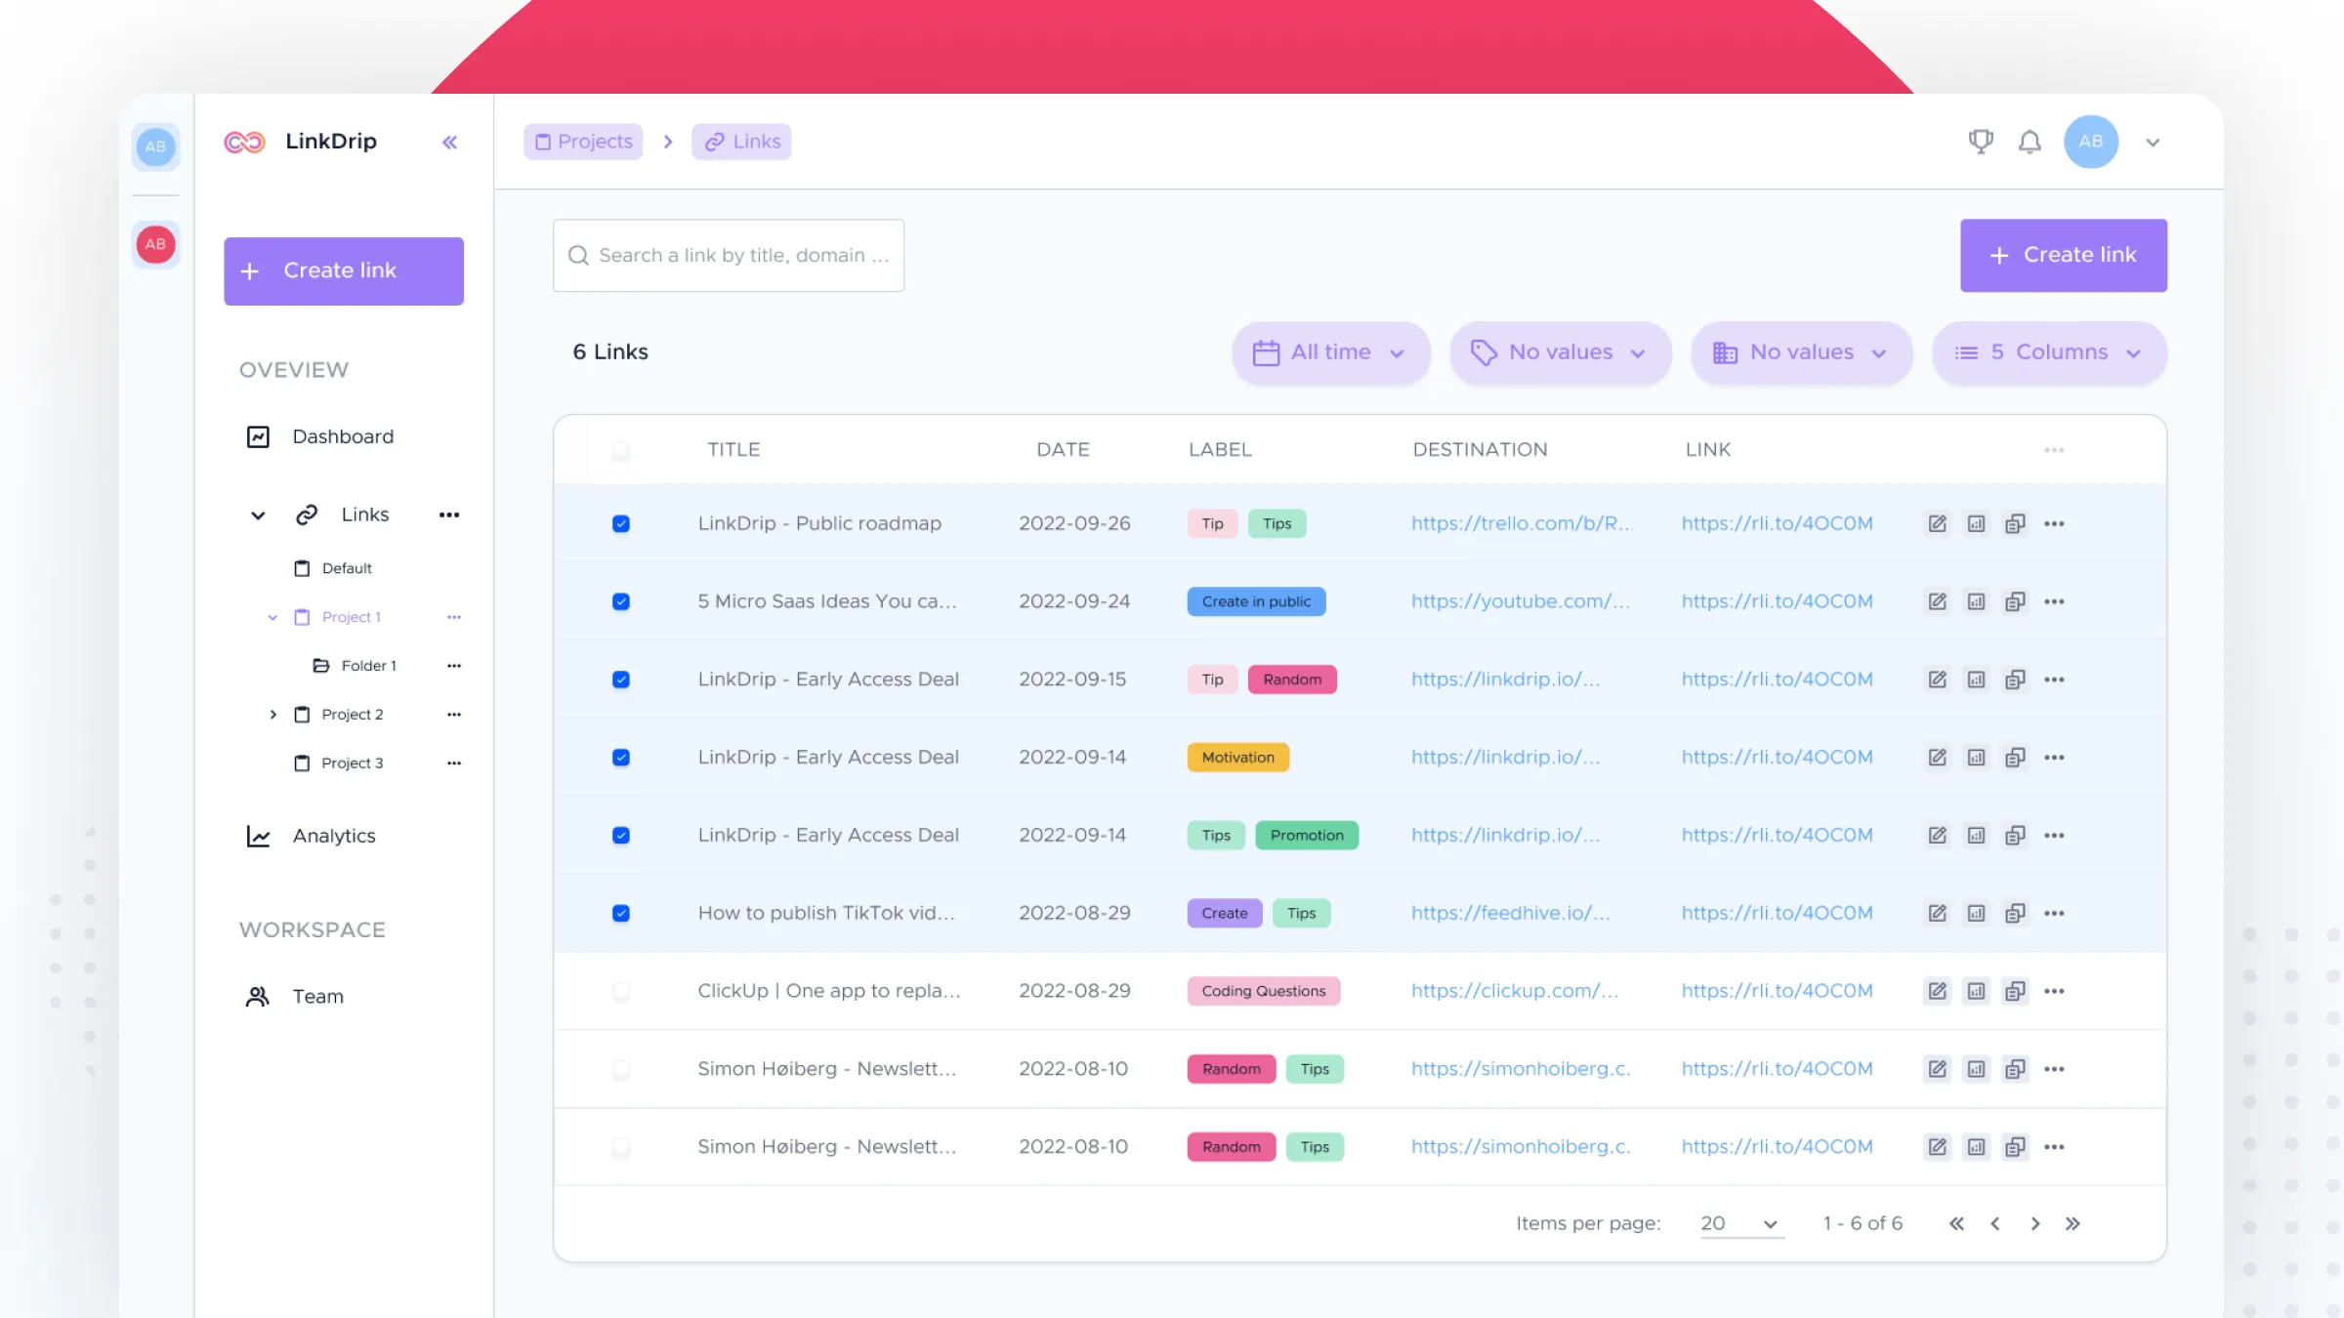
Task: Click the Create in public label
Action: [x=1256, y=601]
